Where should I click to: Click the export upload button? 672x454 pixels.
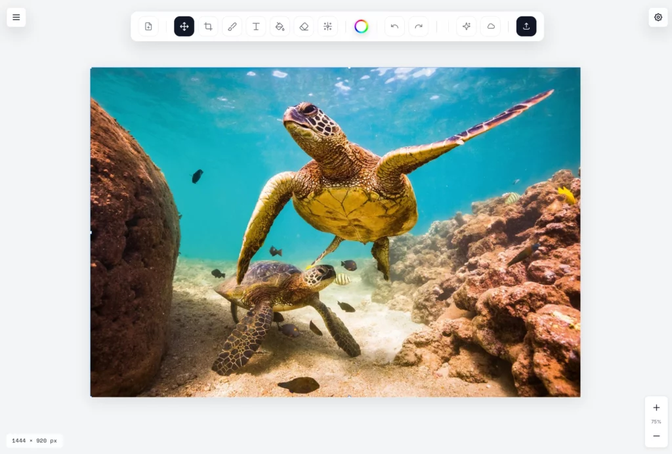point(526,26)
